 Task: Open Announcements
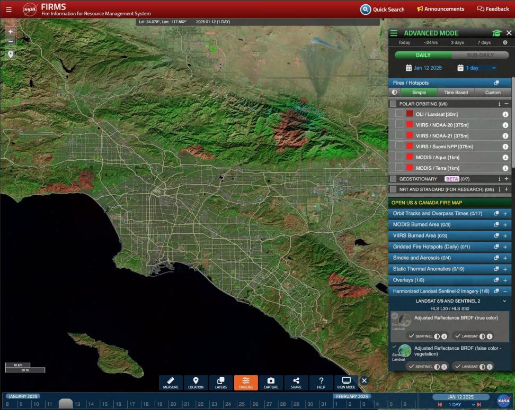(440, 9)
